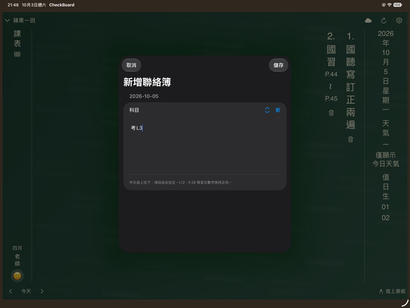Go to previous day with left chevron
Image resolution: width=410 pixels, height=308 pixels.
pyautogui.click(x=10, y=291)
